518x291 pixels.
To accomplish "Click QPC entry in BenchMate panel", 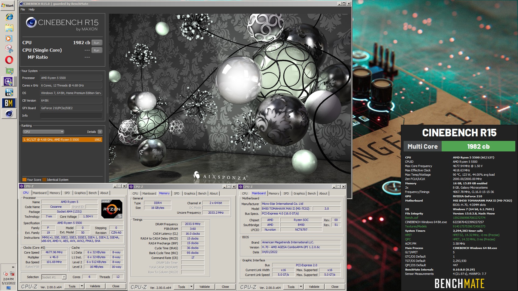I will 408,239.
